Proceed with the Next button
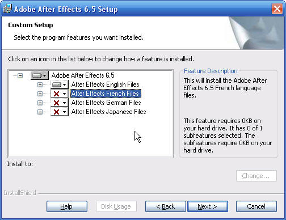The width and height of the screenshot is (286, 220). 208,206
